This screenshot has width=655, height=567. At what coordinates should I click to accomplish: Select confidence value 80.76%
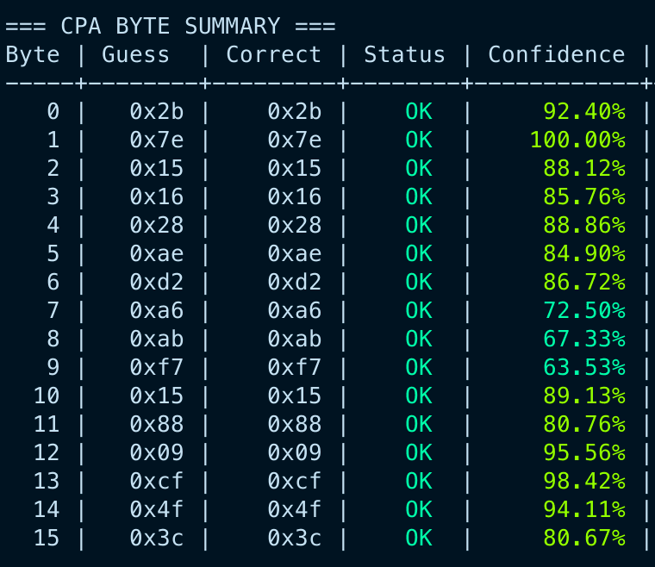coord(584,424)
